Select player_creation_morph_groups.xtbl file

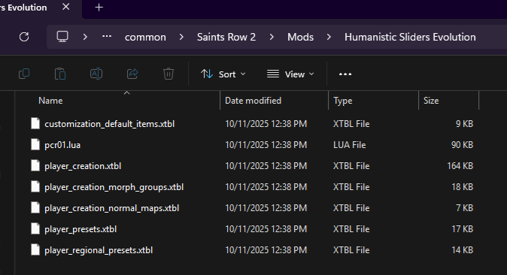114,187
